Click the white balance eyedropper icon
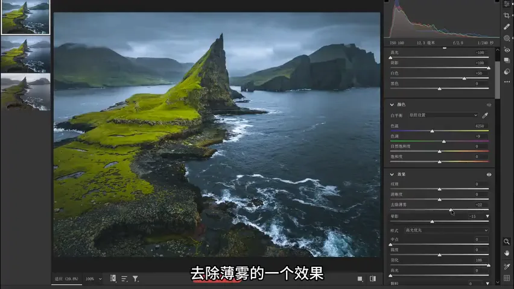Image resolution: width=514 pixels, height=289 pixels. click(485, 115)
